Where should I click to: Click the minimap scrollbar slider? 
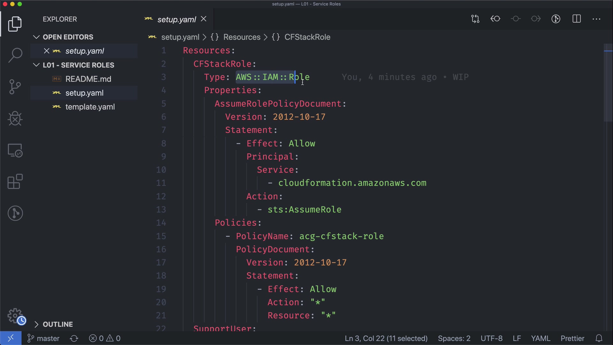tap(608, 83)
